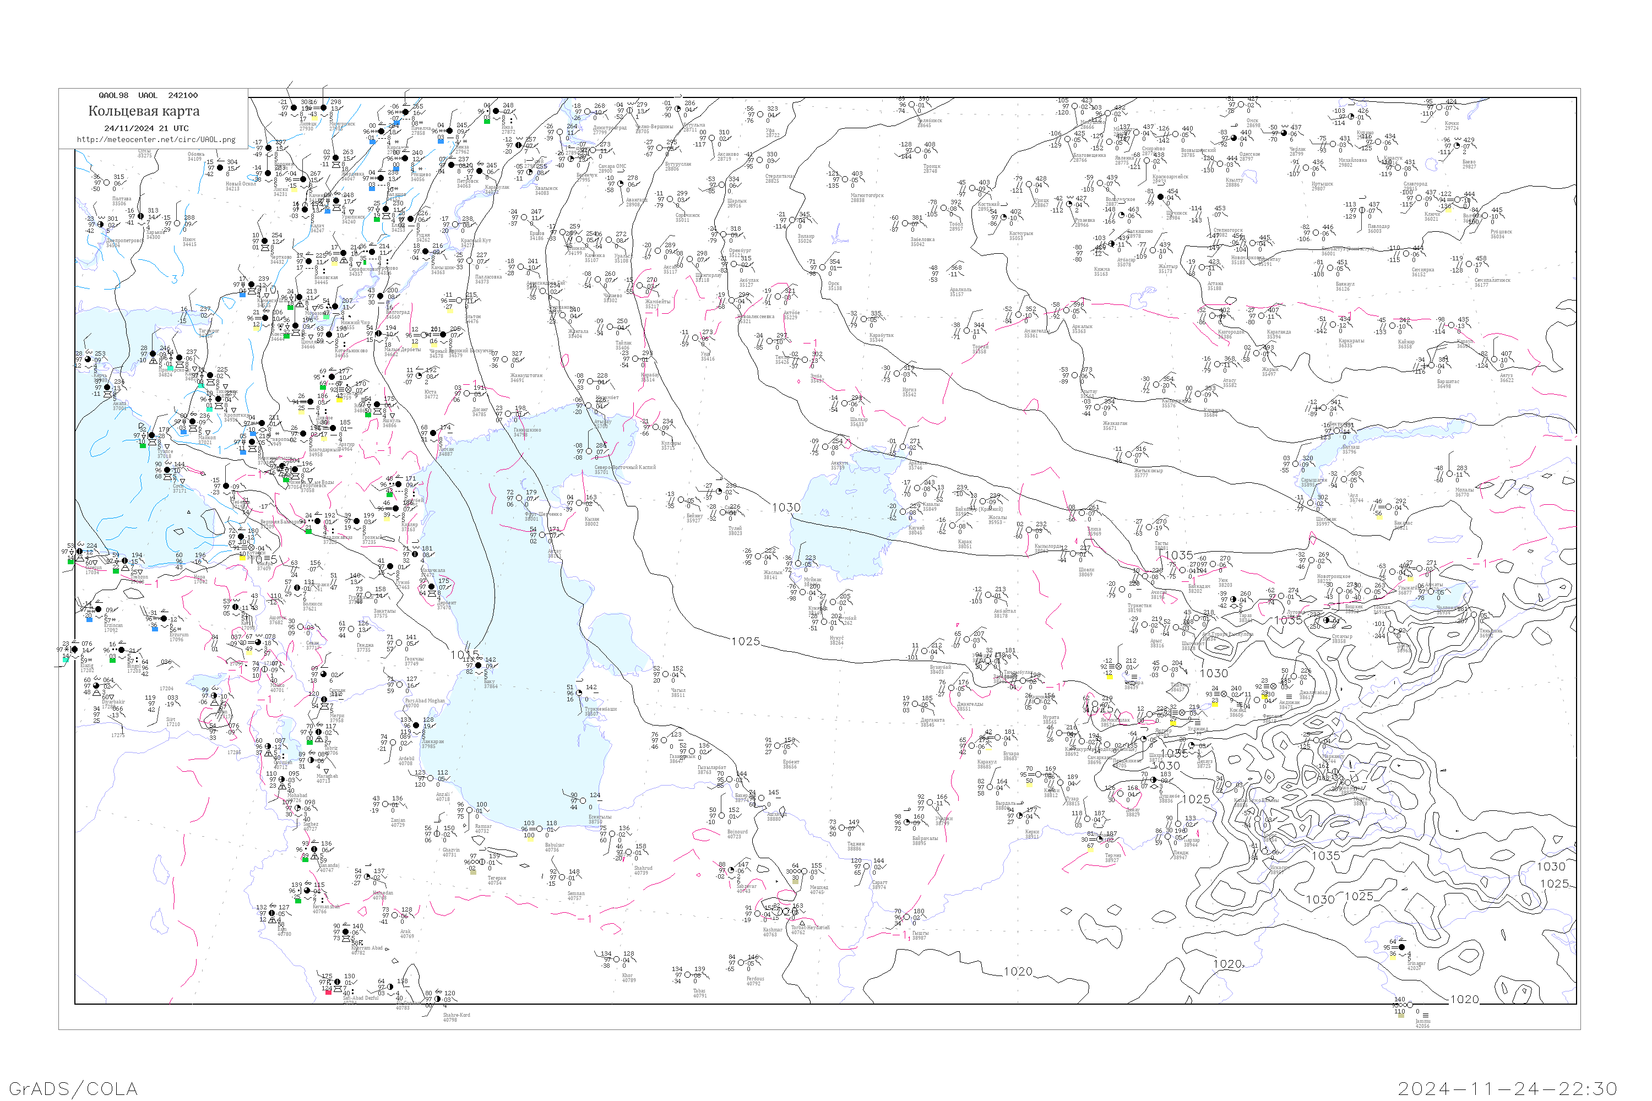Click the Волгоград filled station circle

tap(381, 296)
